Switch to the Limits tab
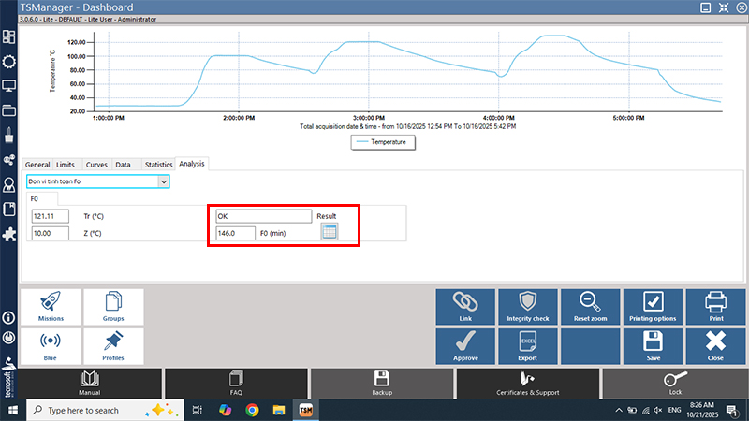The width and height of the screenshot is (749, 421). (66, 165)
